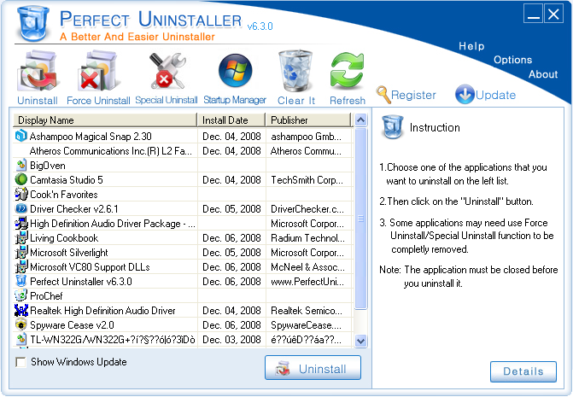Click the Microsoft Silverlight row icon
Viewport: 573px width, 397px height.
21,253
